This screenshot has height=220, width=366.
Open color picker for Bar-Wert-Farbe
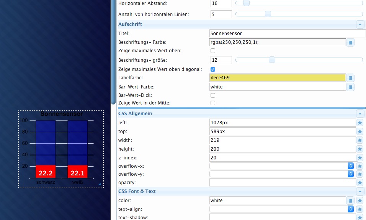point(350,87)
